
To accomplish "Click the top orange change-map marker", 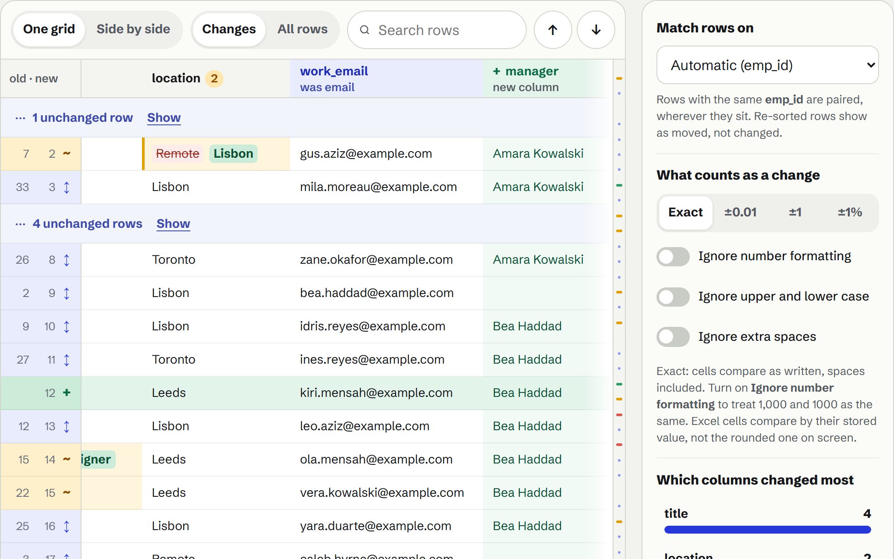I will tap(619, 78).
